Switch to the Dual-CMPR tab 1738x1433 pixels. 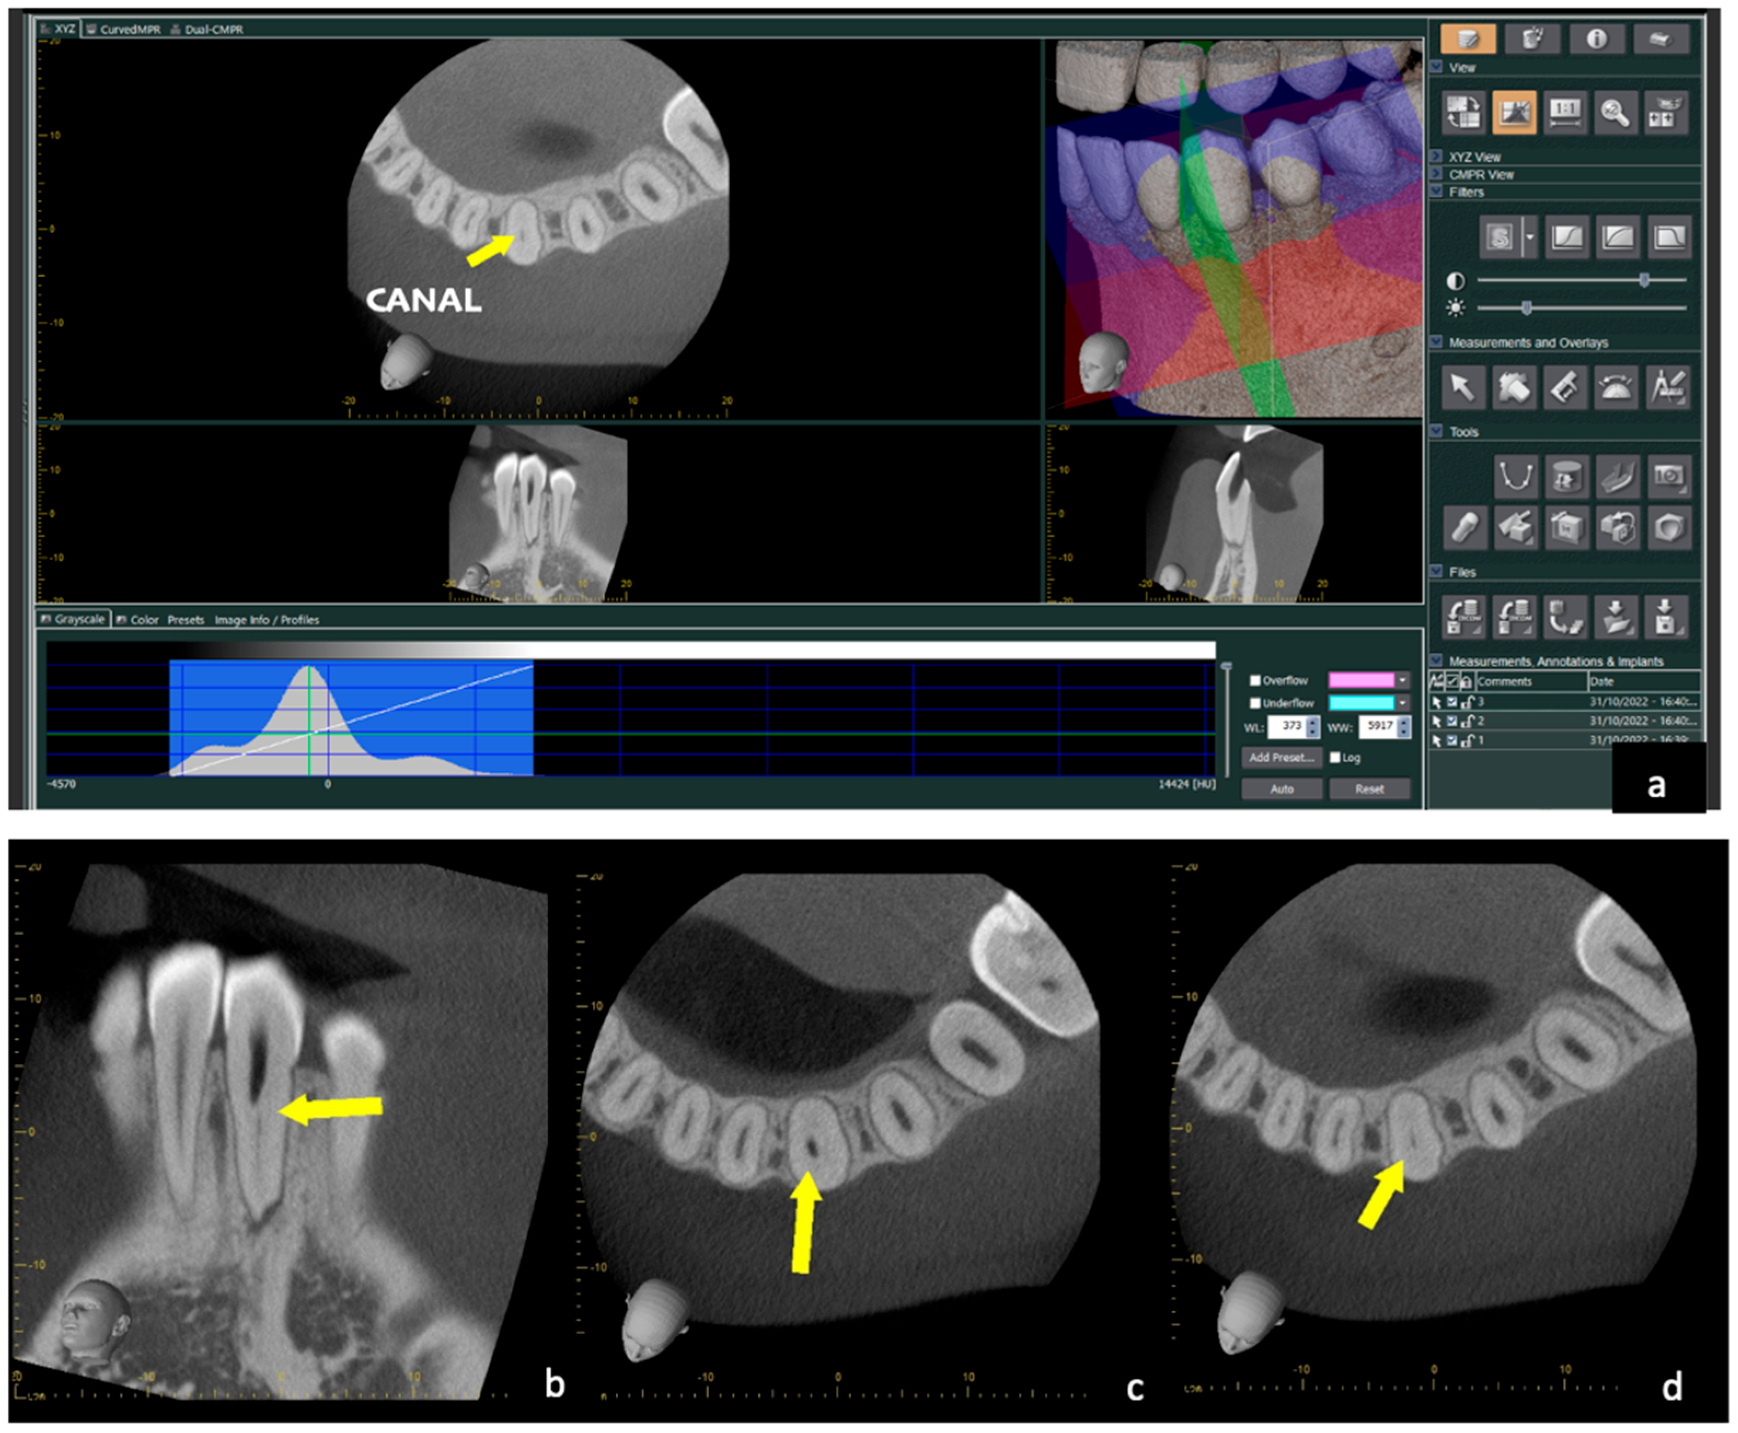(x=207, y=29)
